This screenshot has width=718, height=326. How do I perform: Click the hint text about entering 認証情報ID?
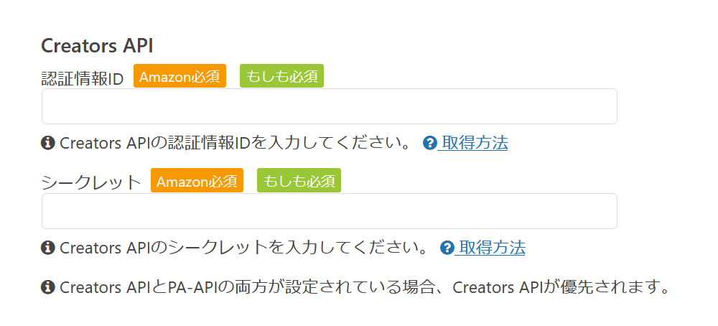click(x=236, y=143)
